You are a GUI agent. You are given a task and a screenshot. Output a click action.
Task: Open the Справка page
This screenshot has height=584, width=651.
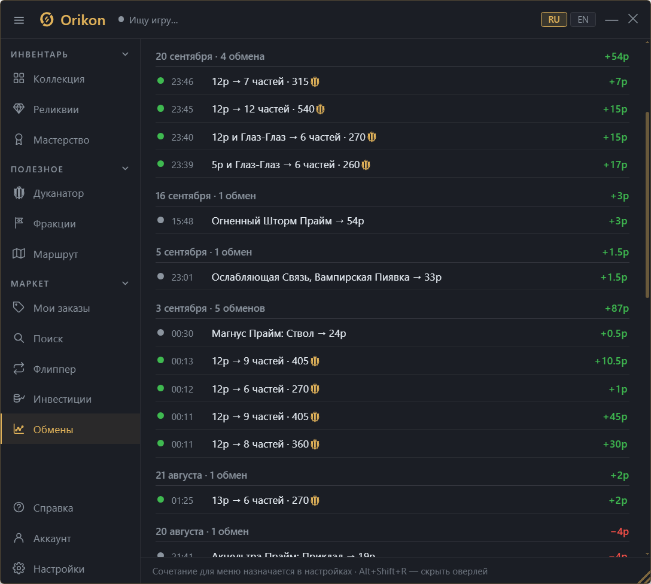click(71, 507)
